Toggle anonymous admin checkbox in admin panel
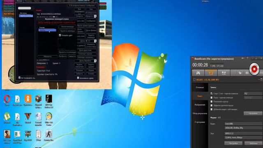Image resolution: width=263 pixels, height=148 pixels. point(78,78)
